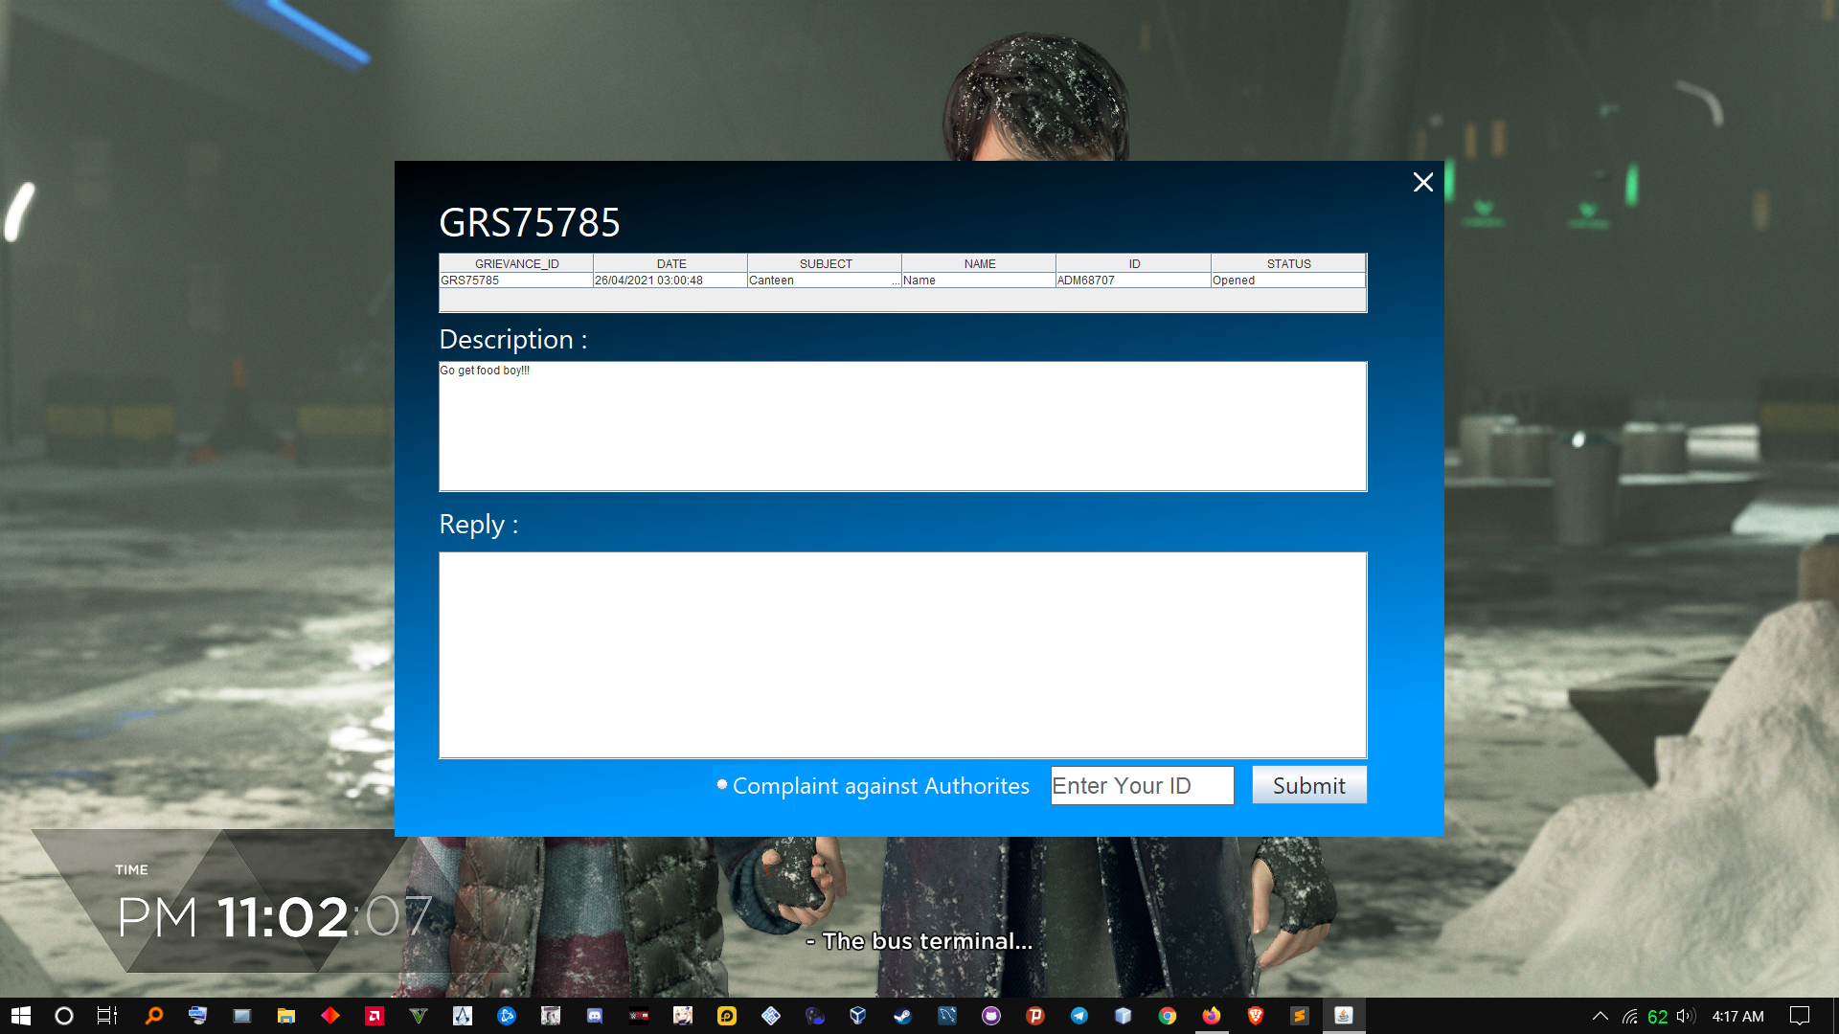Click the STATUS column header
This screenshot has height=1034, width=1839.
click(x=1287, y=263)
